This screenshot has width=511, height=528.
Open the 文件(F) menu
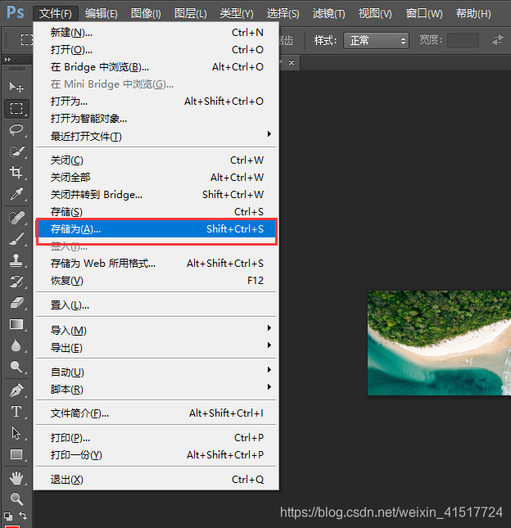pyautogui.click(x=56, y=13)
